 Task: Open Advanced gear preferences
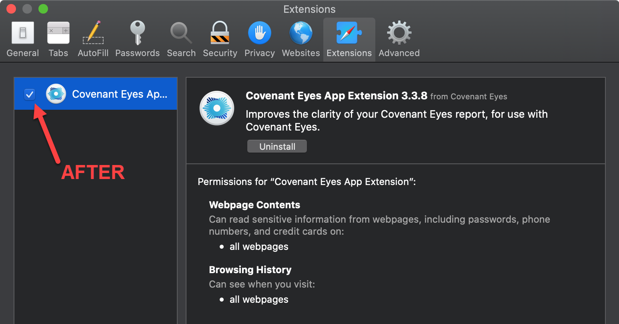pos(399,39)
